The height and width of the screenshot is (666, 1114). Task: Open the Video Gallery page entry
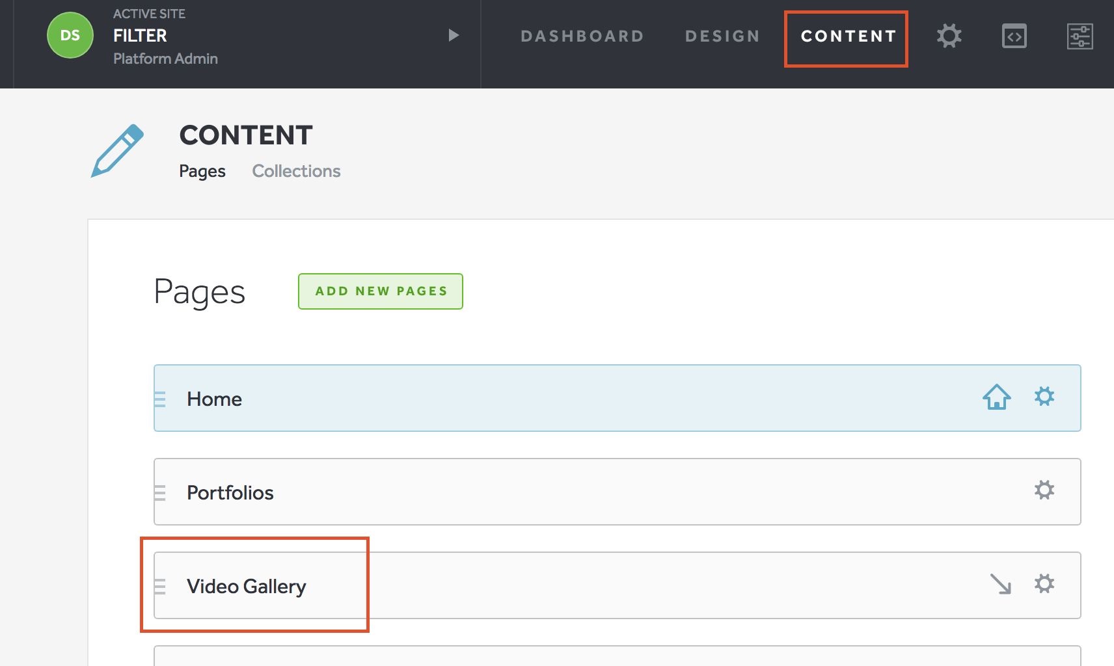tap(247, 586)
